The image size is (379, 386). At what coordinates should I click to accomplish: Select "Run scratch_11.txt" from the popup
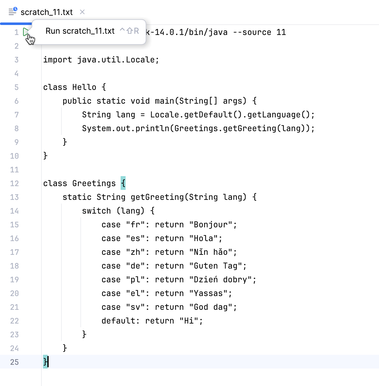coord(80,31)
